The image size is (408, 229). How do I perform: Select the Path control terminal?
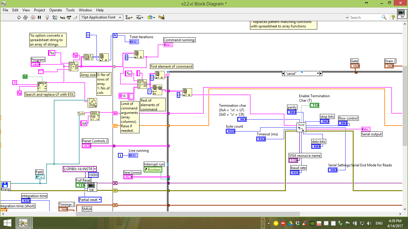(x=40, y=177)
